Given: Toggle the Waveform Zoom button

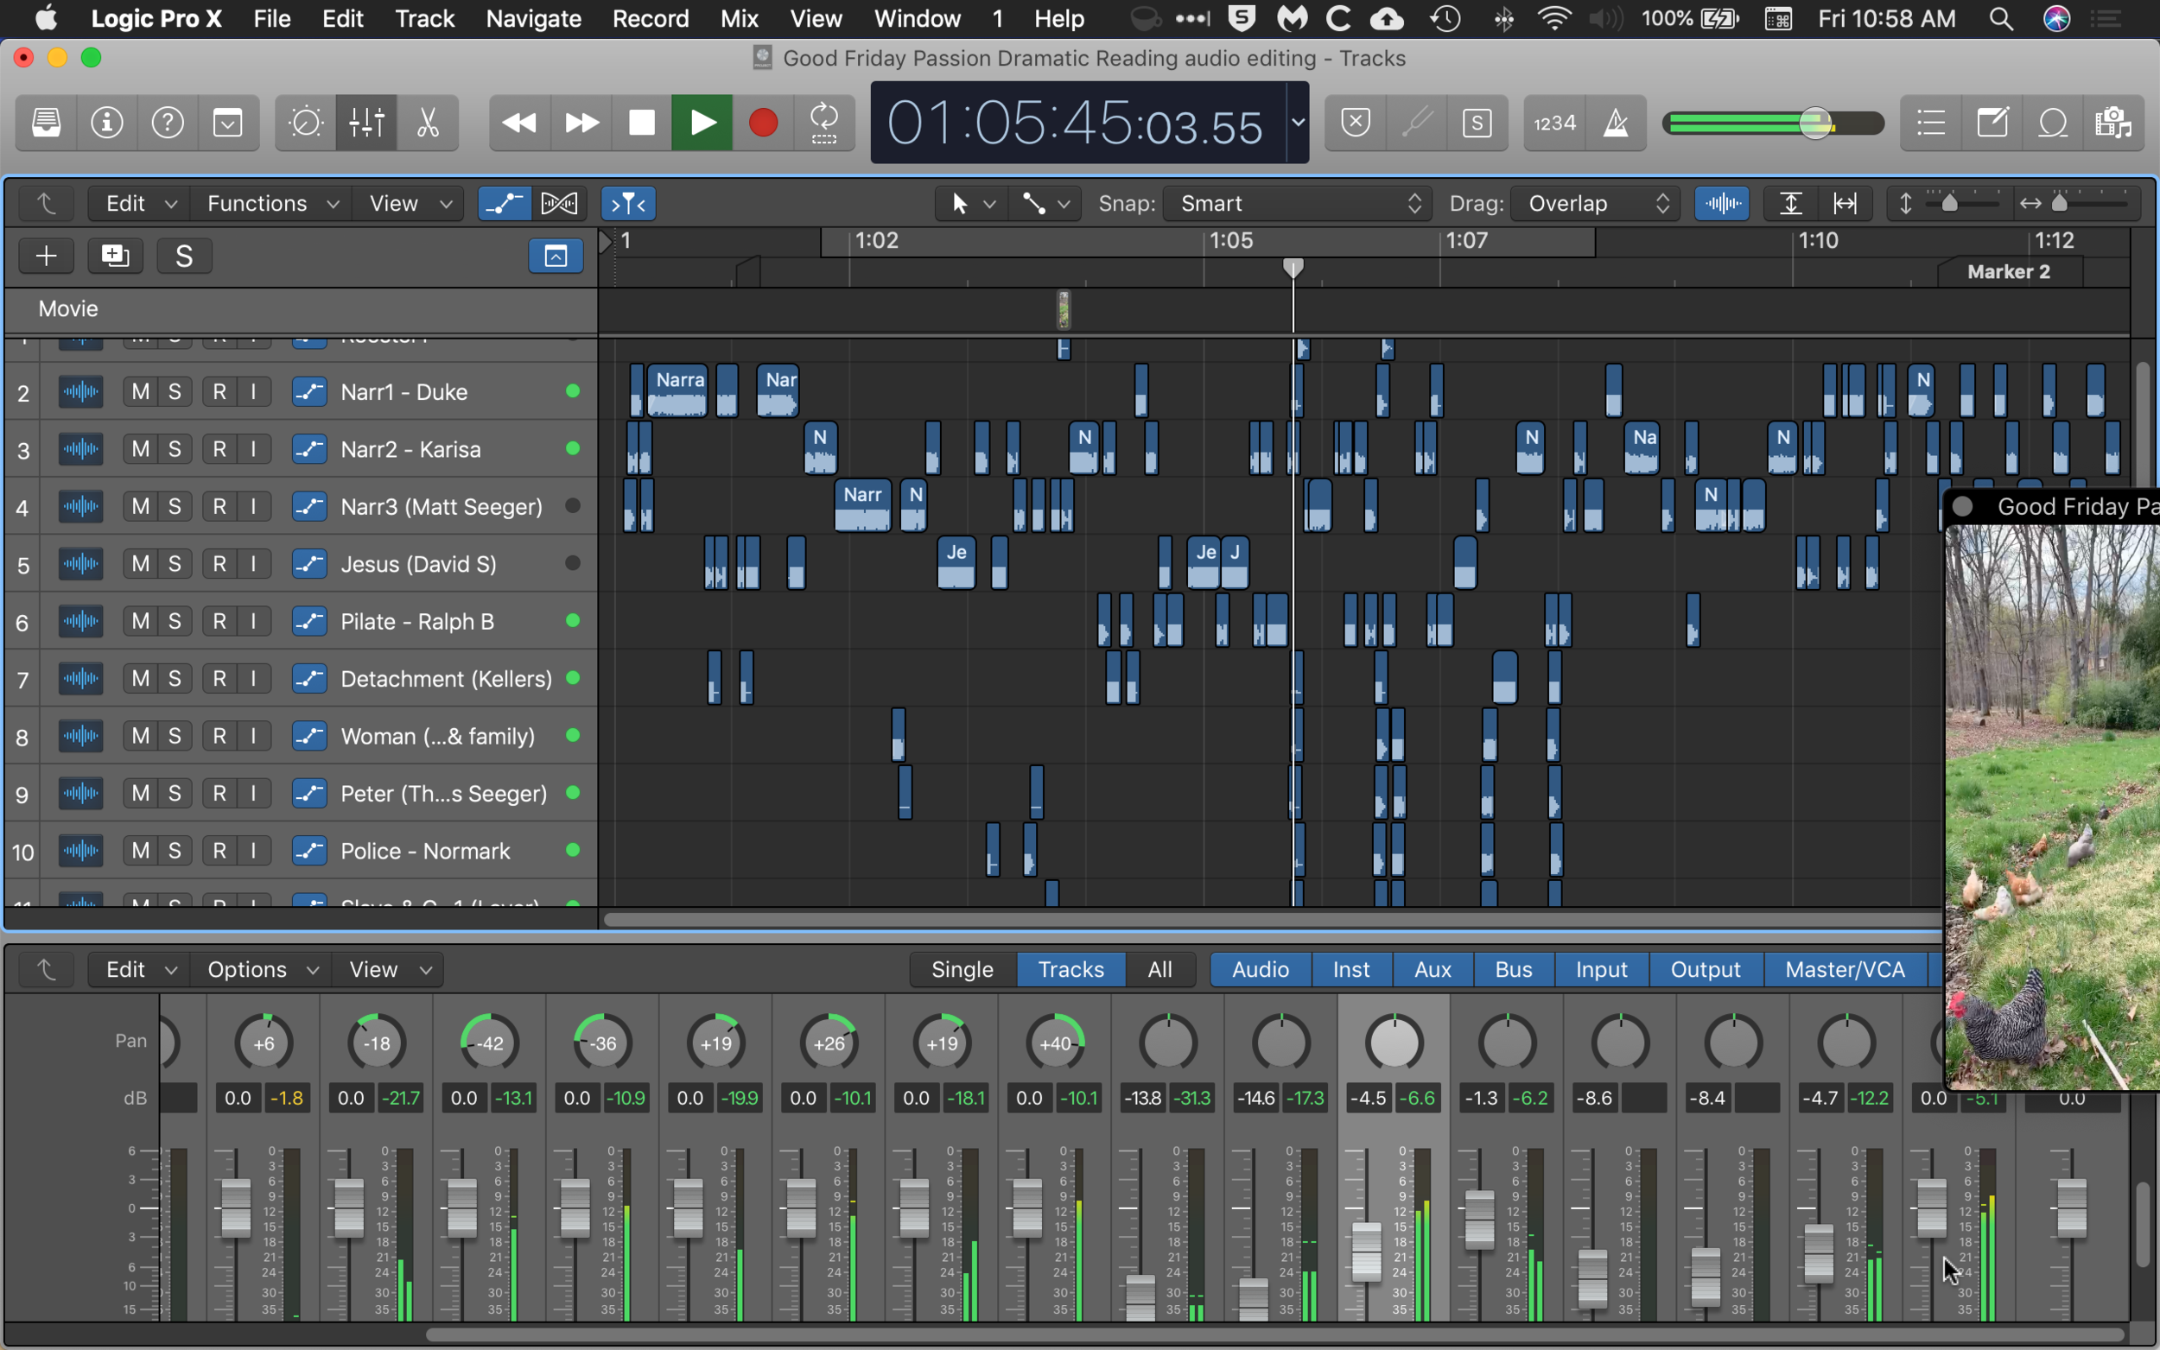Looking at the screenshot, I should pyautogui.click(x=1723, y=204).
